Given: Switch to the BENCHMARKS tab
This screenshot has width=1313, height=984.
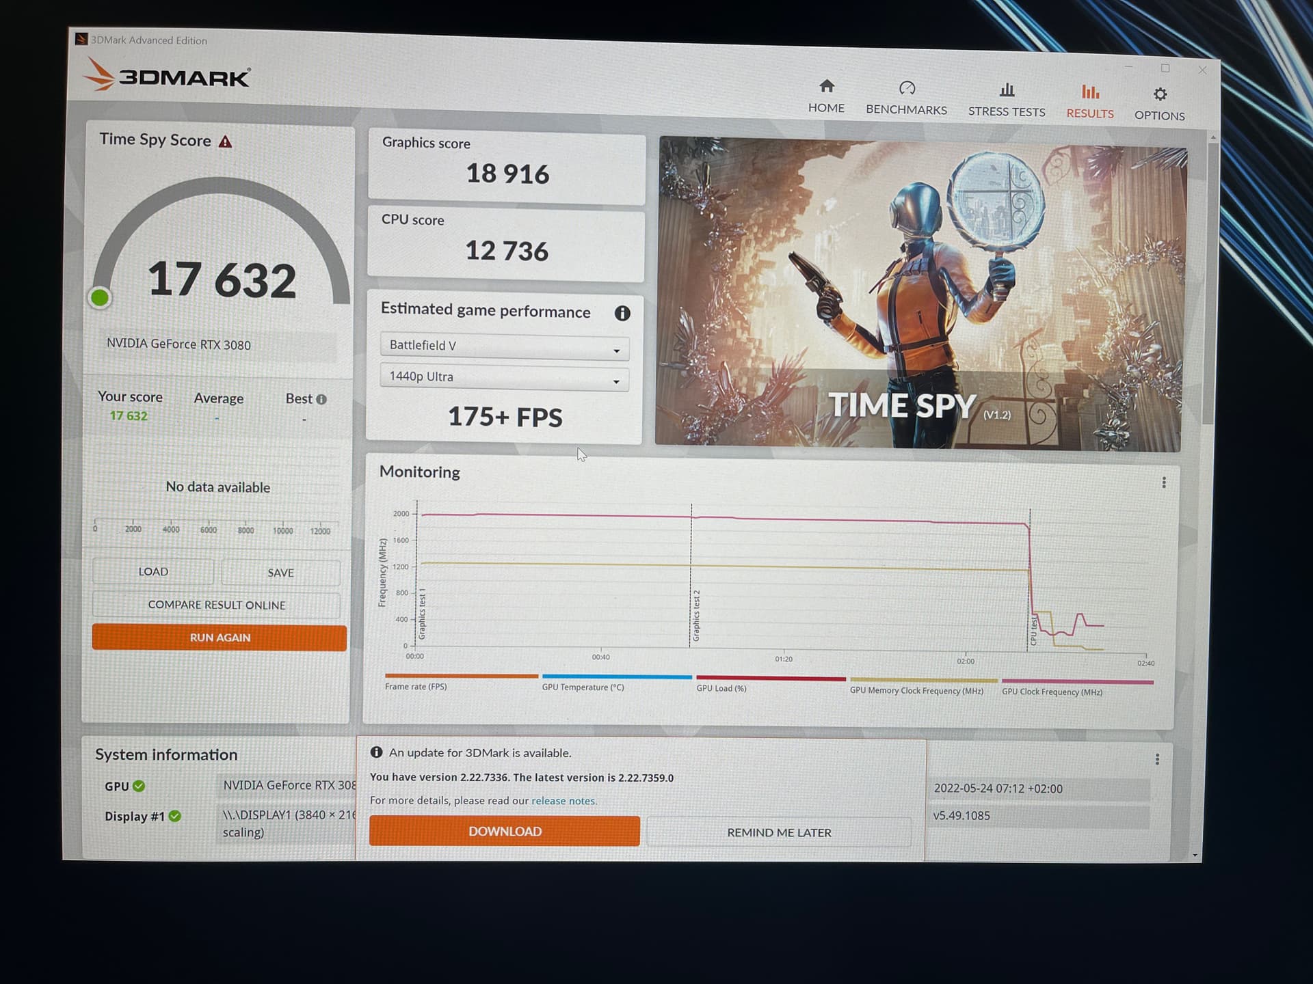Looking at the screenshot, I should coord(906,98).
